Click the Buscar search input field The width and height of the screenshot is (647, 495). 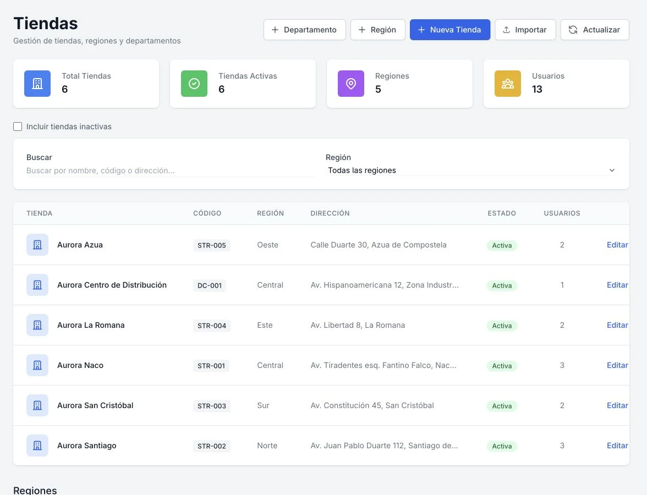[171, 170]
